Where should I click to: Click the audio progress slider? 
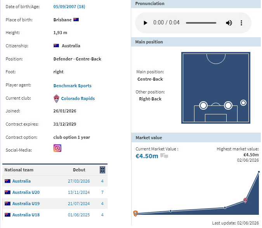pos(201,23)
